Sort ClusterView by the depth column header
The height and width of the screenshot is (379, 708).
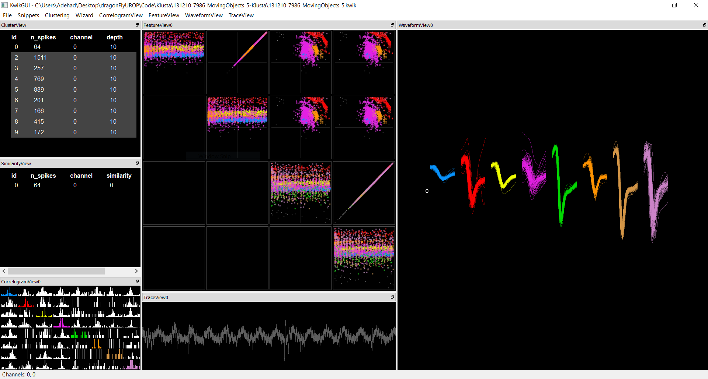(x=115, y=37)
